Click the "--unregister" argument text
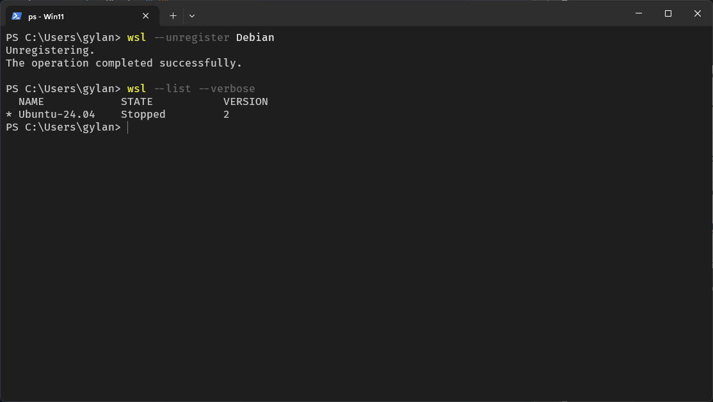 click(x=191, y=38)
